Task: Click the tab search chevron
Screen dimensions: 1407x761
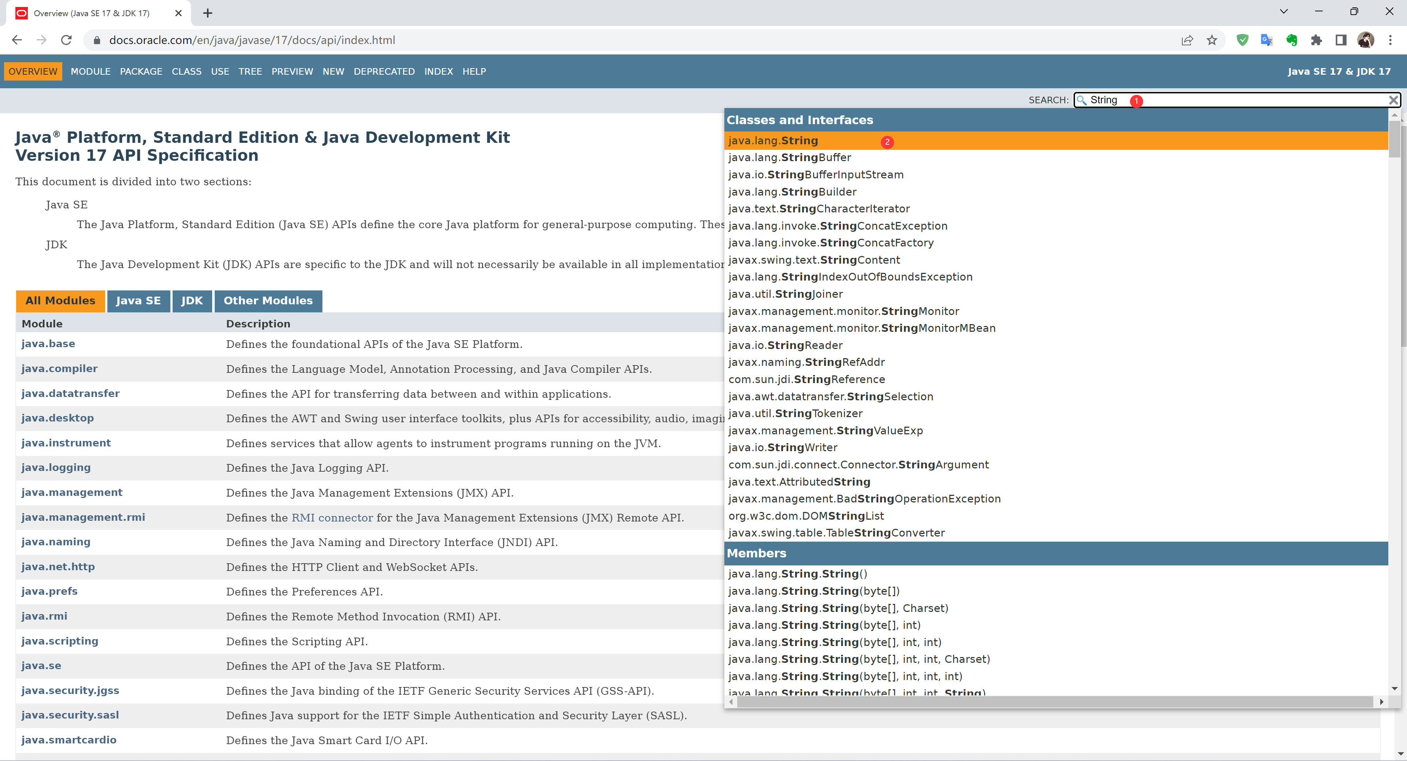Action: pyautogui.click(x=1284, y=11)
